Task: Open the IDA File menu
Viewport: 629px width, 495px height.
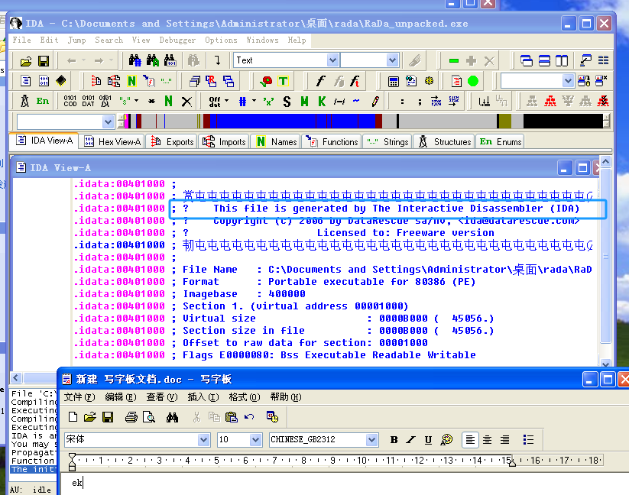Action: click(21, 40)
